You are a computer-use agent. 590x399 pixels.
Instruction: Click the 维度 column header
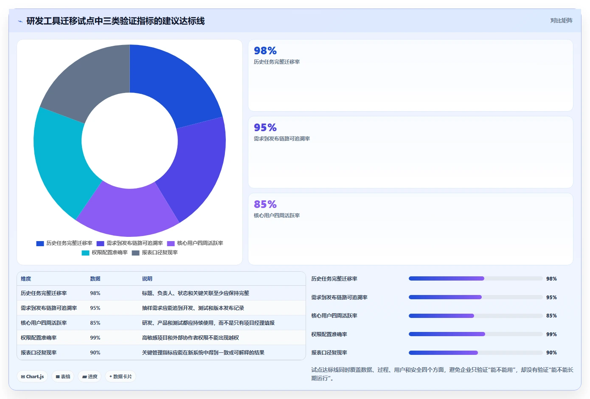pyautogui.click(x=26, y=279)
